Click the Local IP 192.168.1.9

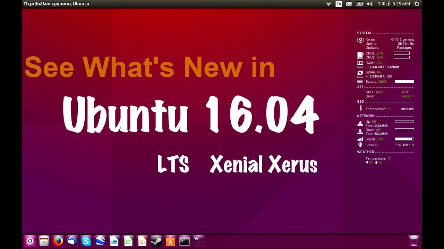(405, 145)
